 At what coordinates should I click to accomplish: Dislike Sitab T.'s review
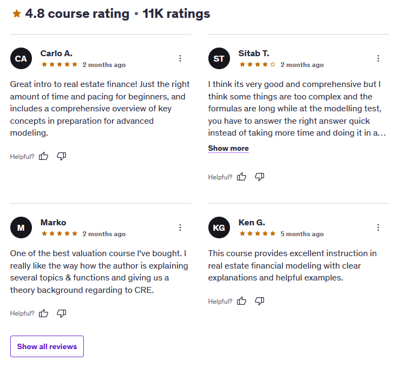(x=259, y=177)
